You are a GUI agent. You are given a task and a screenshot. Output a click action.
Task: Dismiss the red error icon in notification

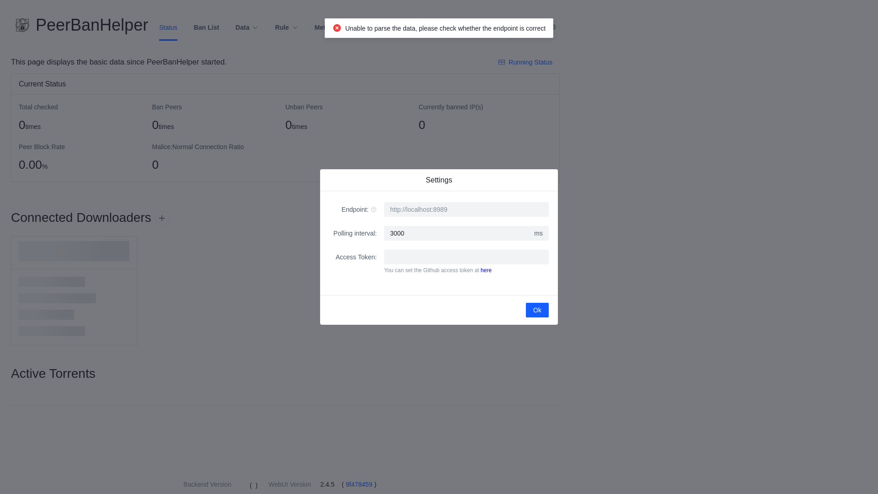click(x=337, y=28)
